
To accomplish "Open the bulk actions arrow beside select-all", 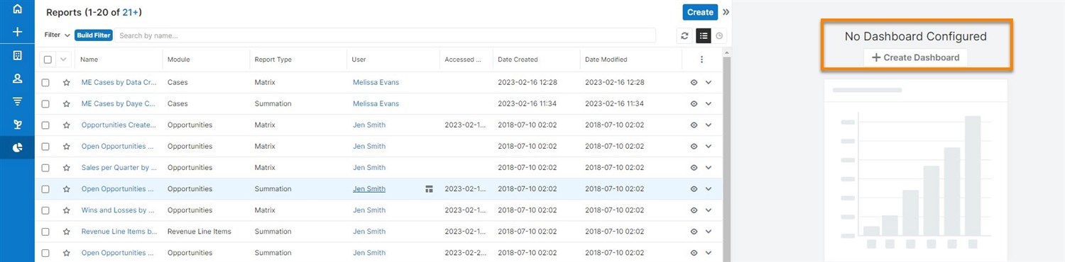I will tap(63, 59).
